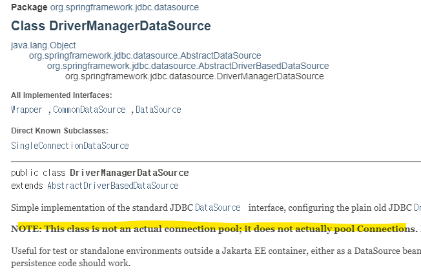Follow the java.lang.Object hierarchy link
This screenshot has height=272, width=421.
click(43, 45)
